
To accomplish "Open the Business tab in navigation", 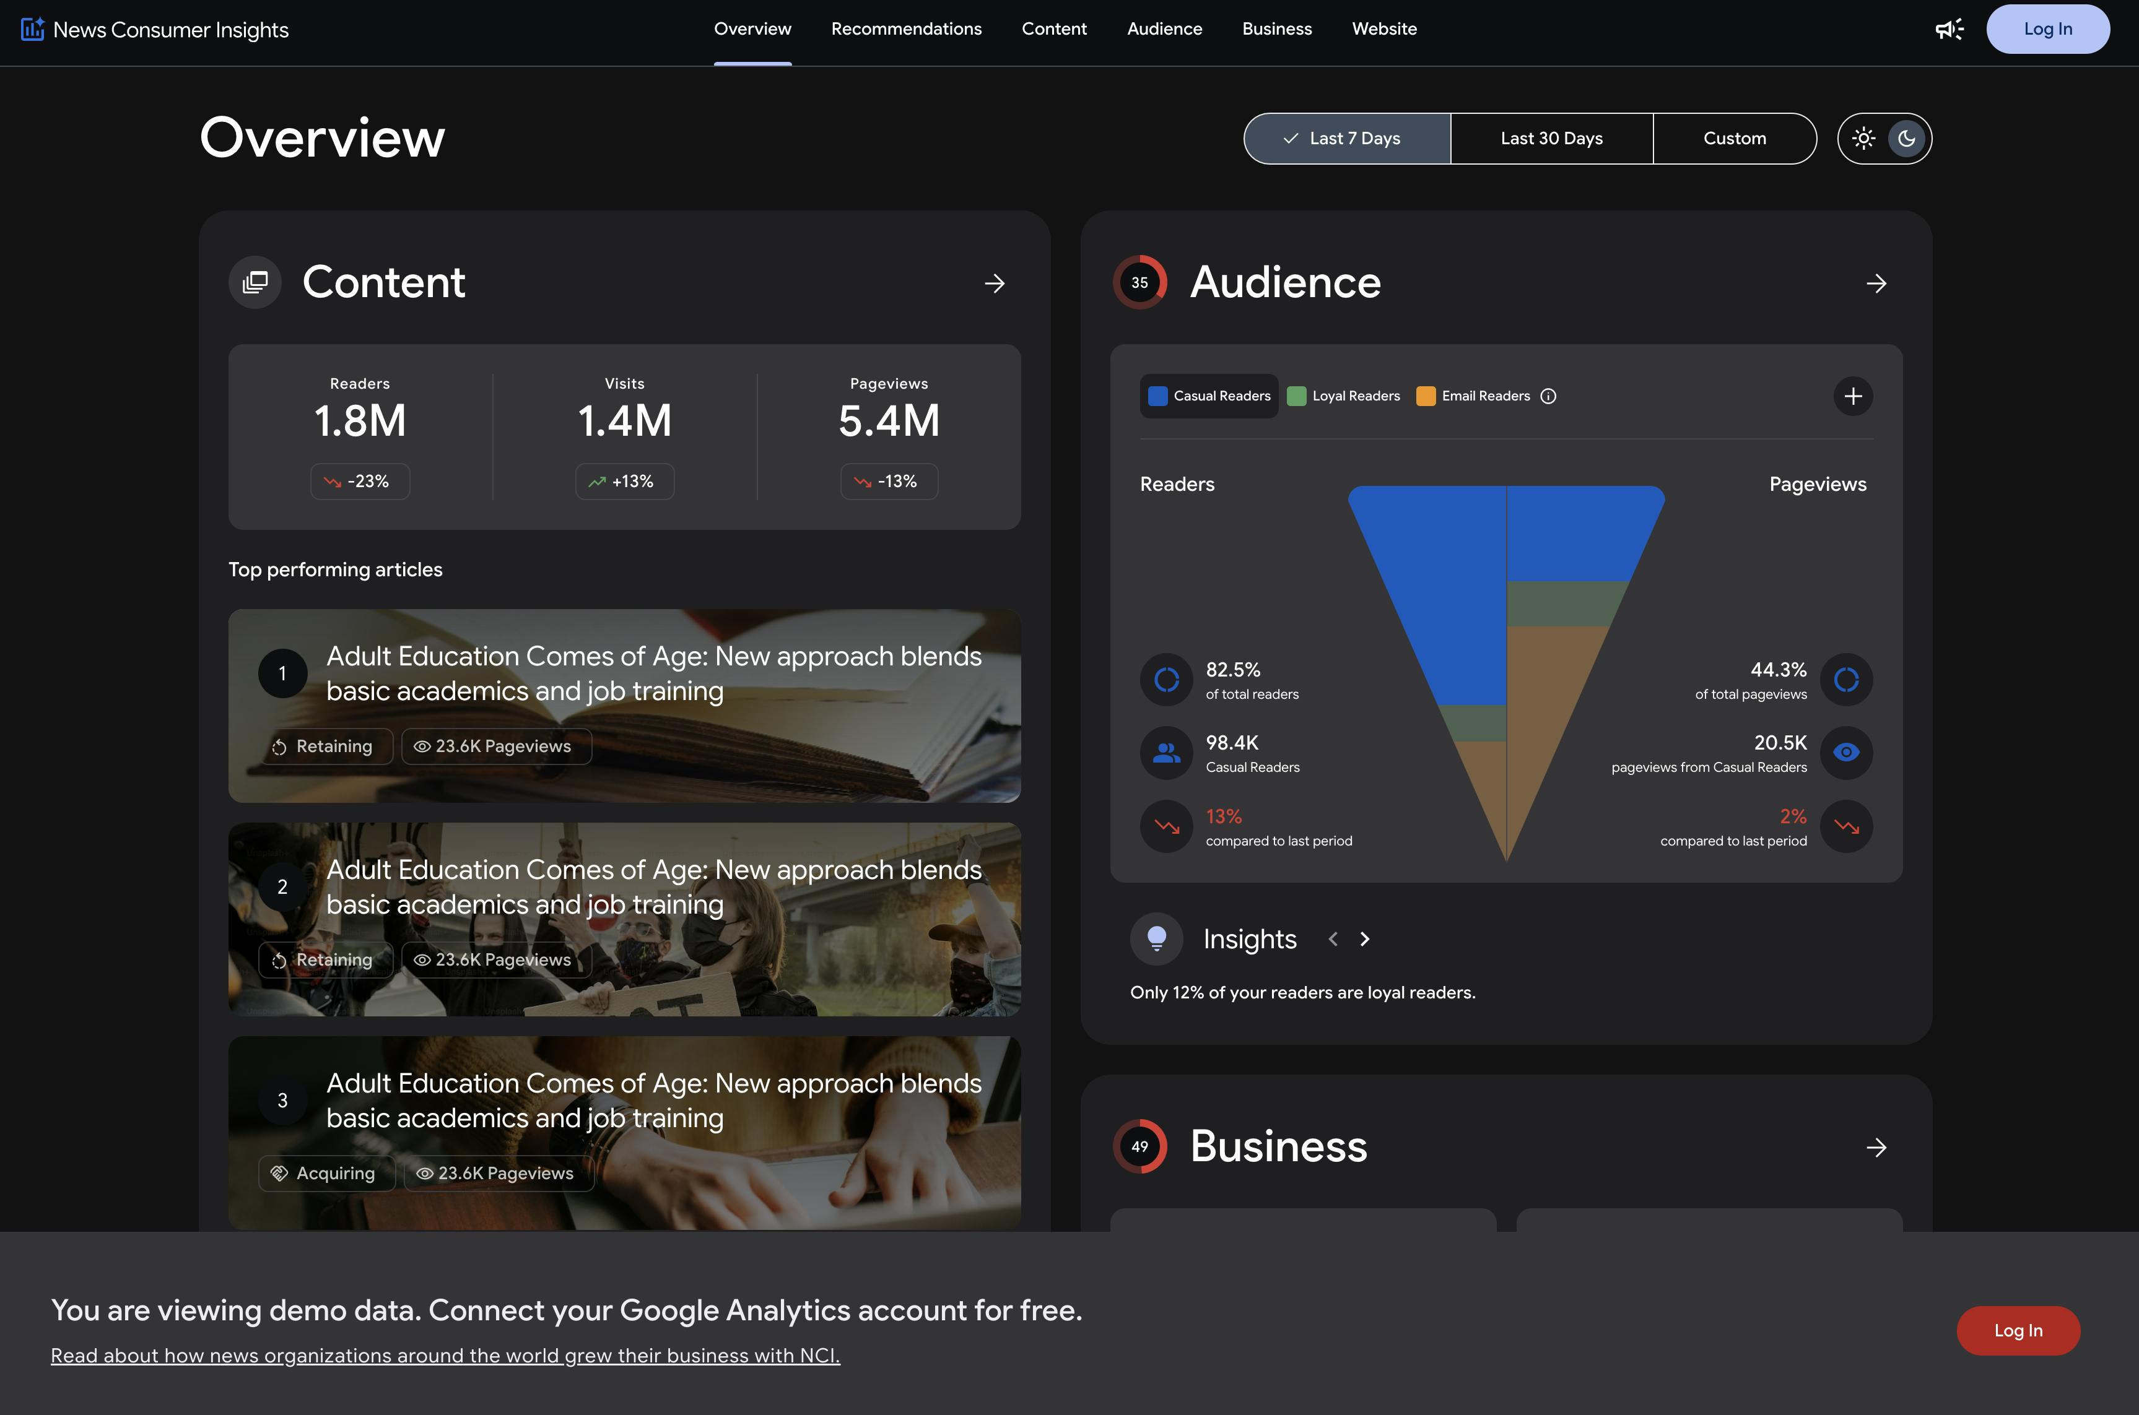I will pos(1277,29).
